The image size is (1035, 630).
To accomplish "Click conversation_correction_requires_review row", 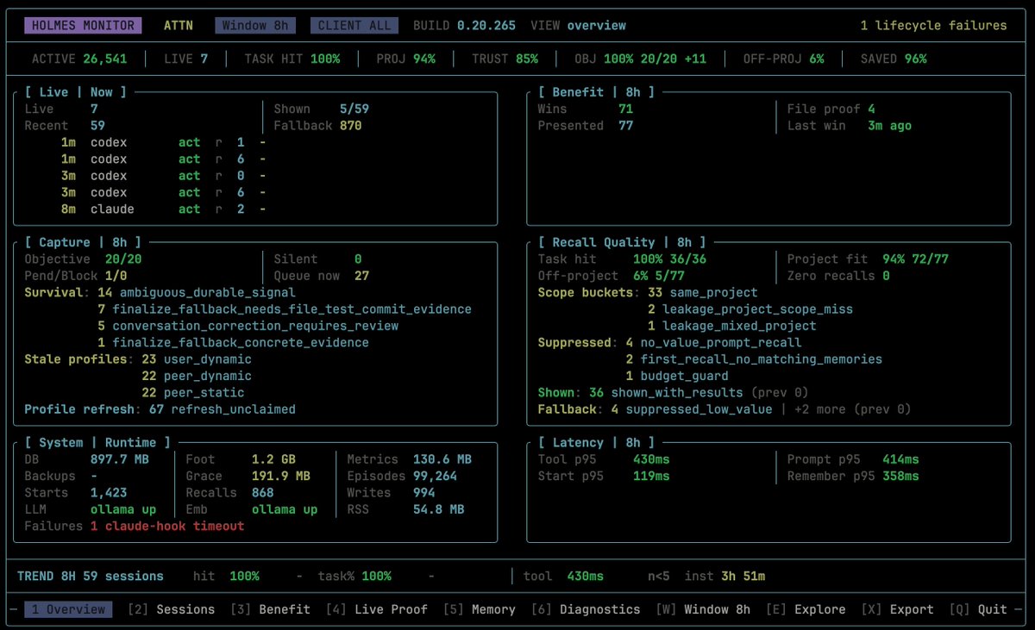I will (x=248, y=327).
